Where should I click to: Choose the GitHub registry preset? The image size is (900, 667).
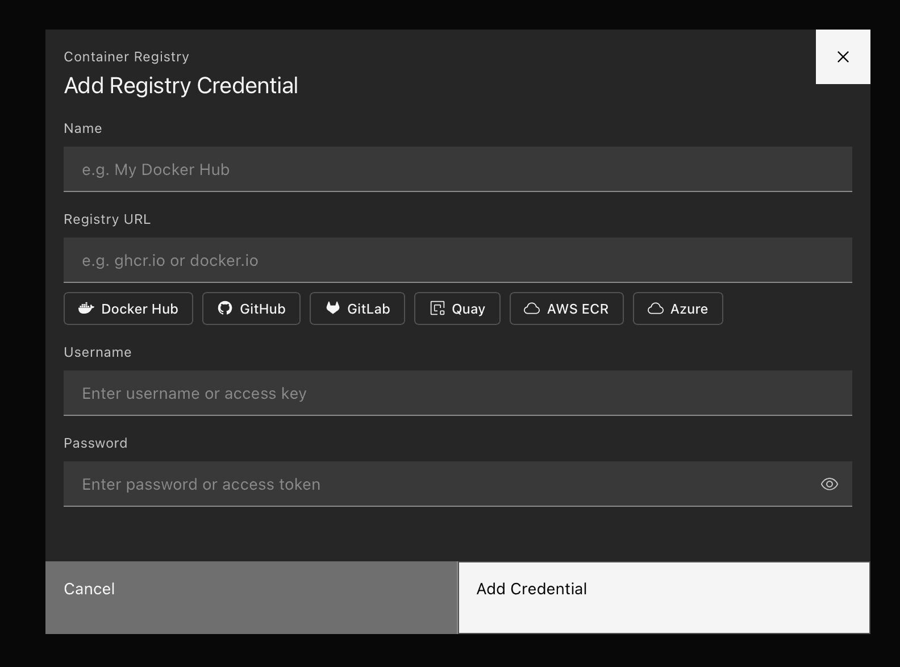(x=251, y=309)
